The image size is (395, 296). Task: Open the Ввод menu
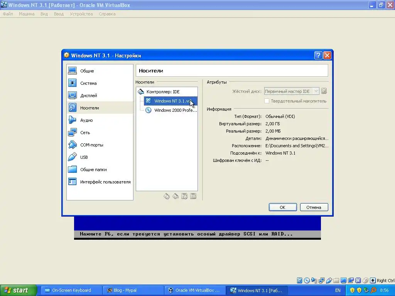click(x=59, y=14)
